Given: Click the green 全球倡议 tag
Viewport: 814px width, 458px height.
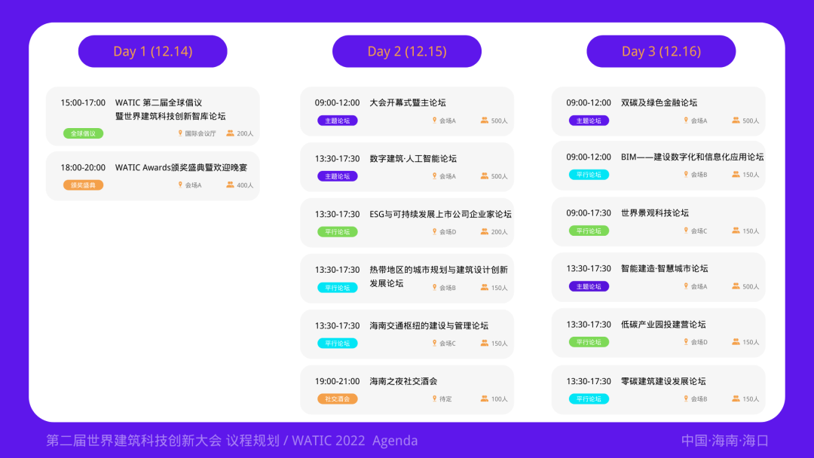Looking at the screenshot, I should pos(83,133).
